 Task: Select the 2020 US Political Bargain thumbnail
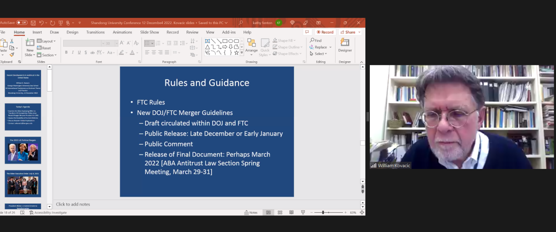click(x=23, y=150)
